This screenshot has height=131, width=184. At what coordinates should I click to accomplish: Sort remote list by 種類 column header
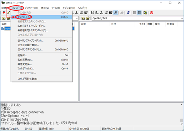pyautogui.click(x=150, y=24)
